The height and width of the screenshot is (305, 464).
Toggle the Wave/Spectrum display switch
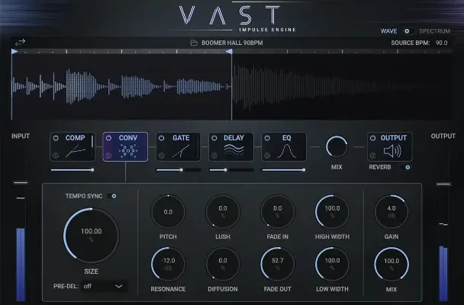point(407,31)
